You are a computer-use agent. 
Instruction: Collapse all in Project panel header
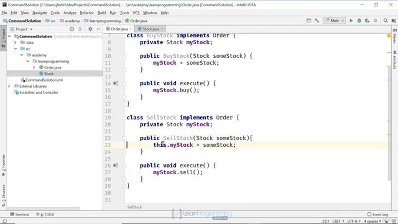pos(80,29)
